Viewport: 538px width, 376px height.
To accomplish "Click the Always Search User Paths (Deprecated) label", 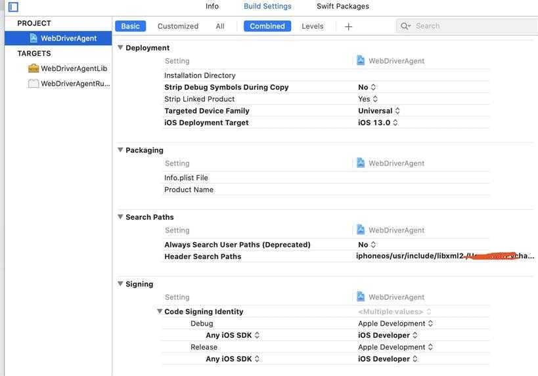I will [237, 245].
